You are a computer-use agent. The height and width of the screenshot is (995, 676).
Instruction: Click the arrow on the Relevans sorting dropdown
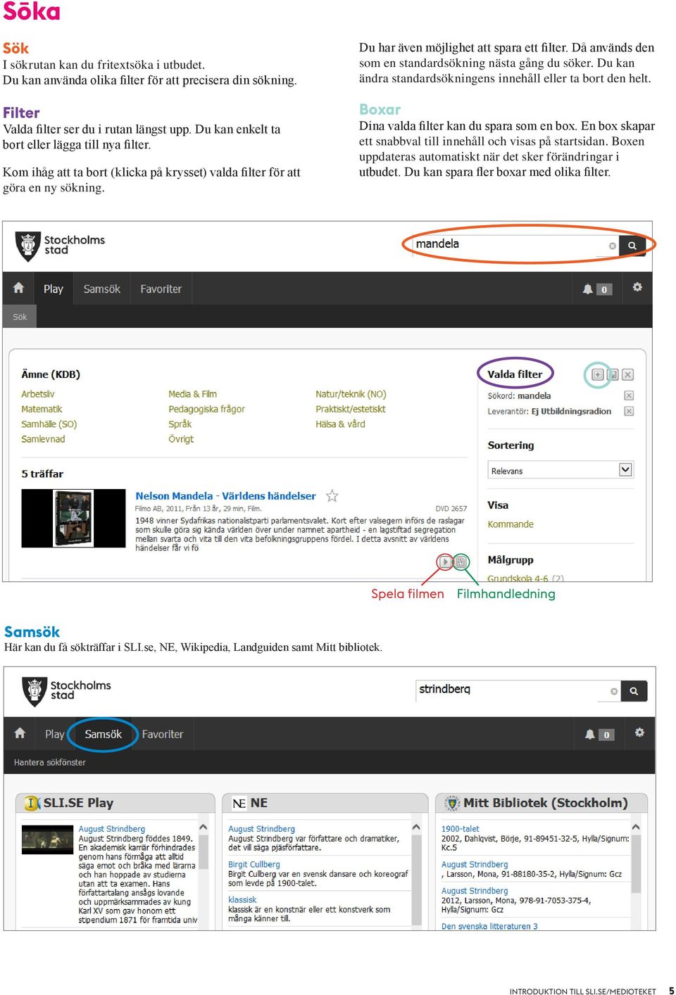[625, 469]
